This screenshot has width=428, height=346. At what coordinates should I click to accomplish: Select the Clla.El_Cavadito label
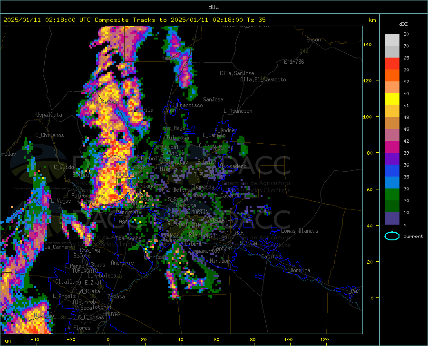coord(263,79)
